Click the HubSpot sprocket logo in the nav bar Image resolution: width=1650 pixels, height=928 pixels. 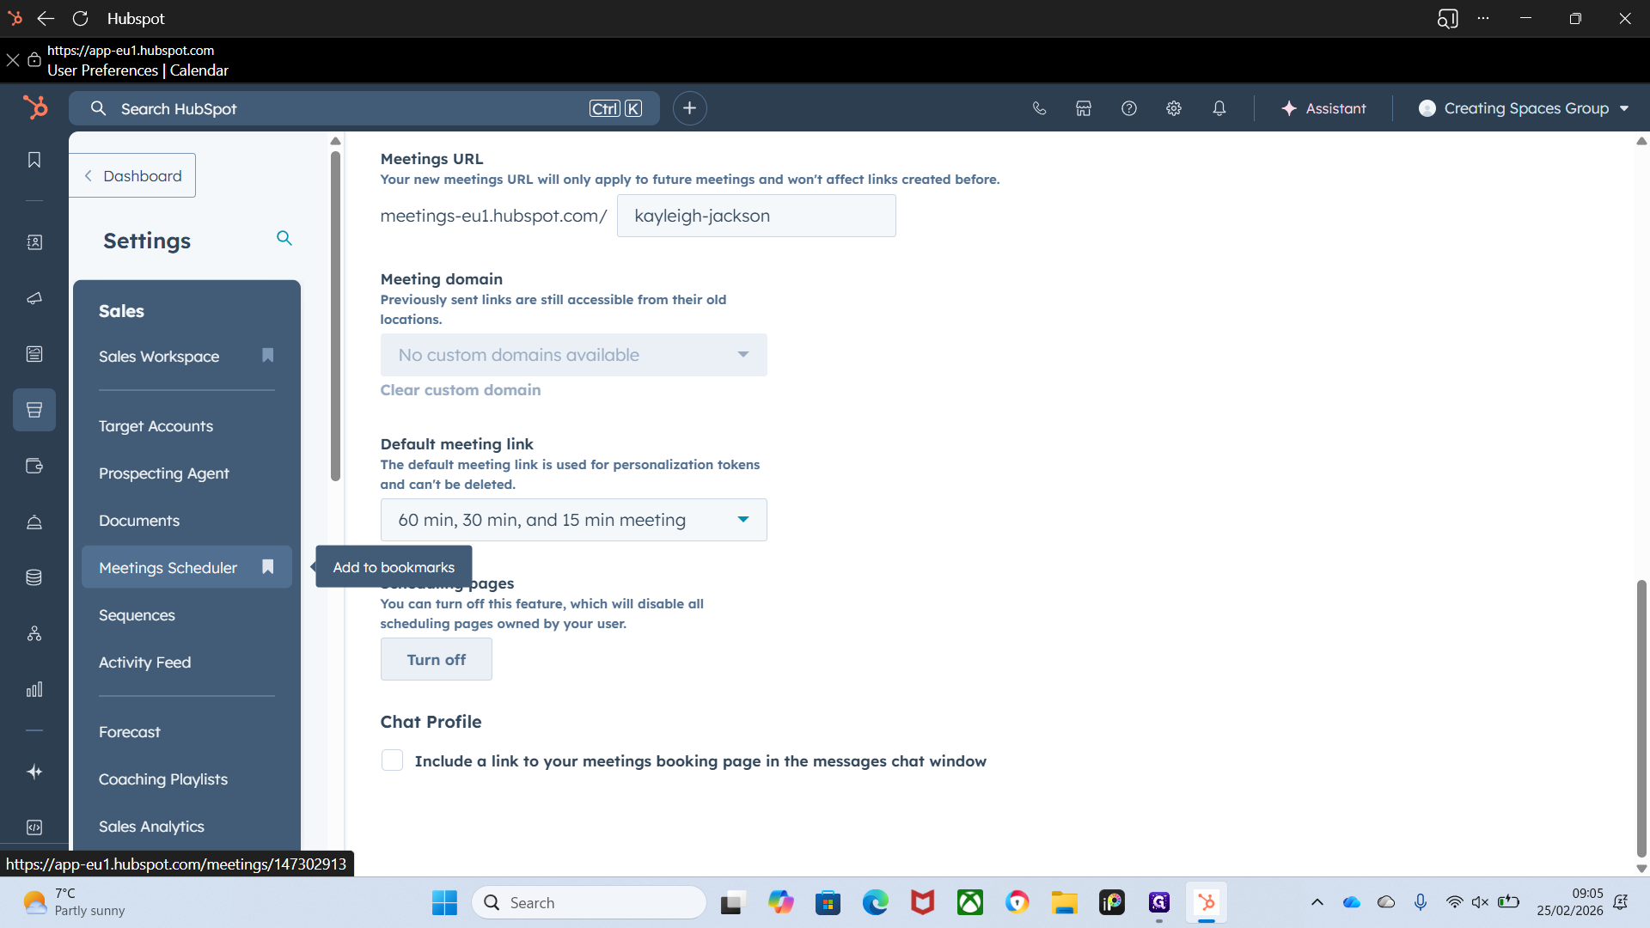(35, 107)
